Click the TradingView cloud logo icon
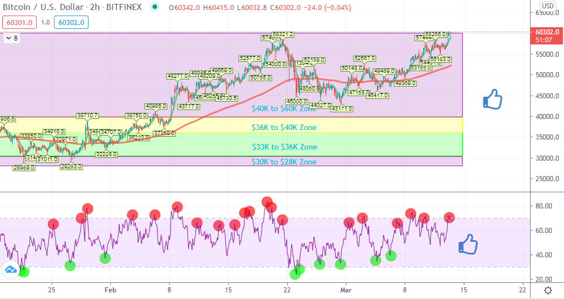This screenshot has height=299, width=564. 11,270
